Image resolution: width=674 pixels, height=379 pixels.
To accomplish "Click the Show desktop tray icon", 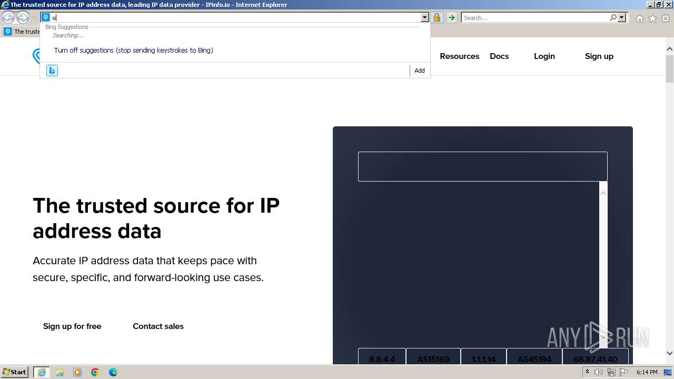I will [x=668, y=372].
